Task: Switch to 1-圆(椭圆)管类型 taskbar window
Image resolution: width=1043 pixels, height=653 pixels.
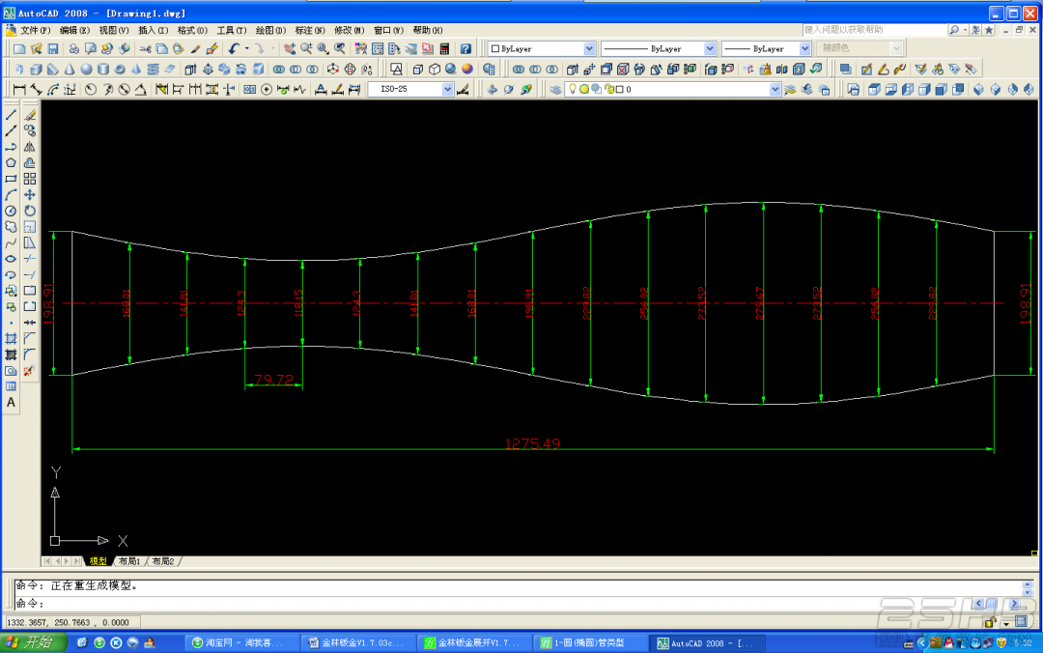Action: (589, 642)
